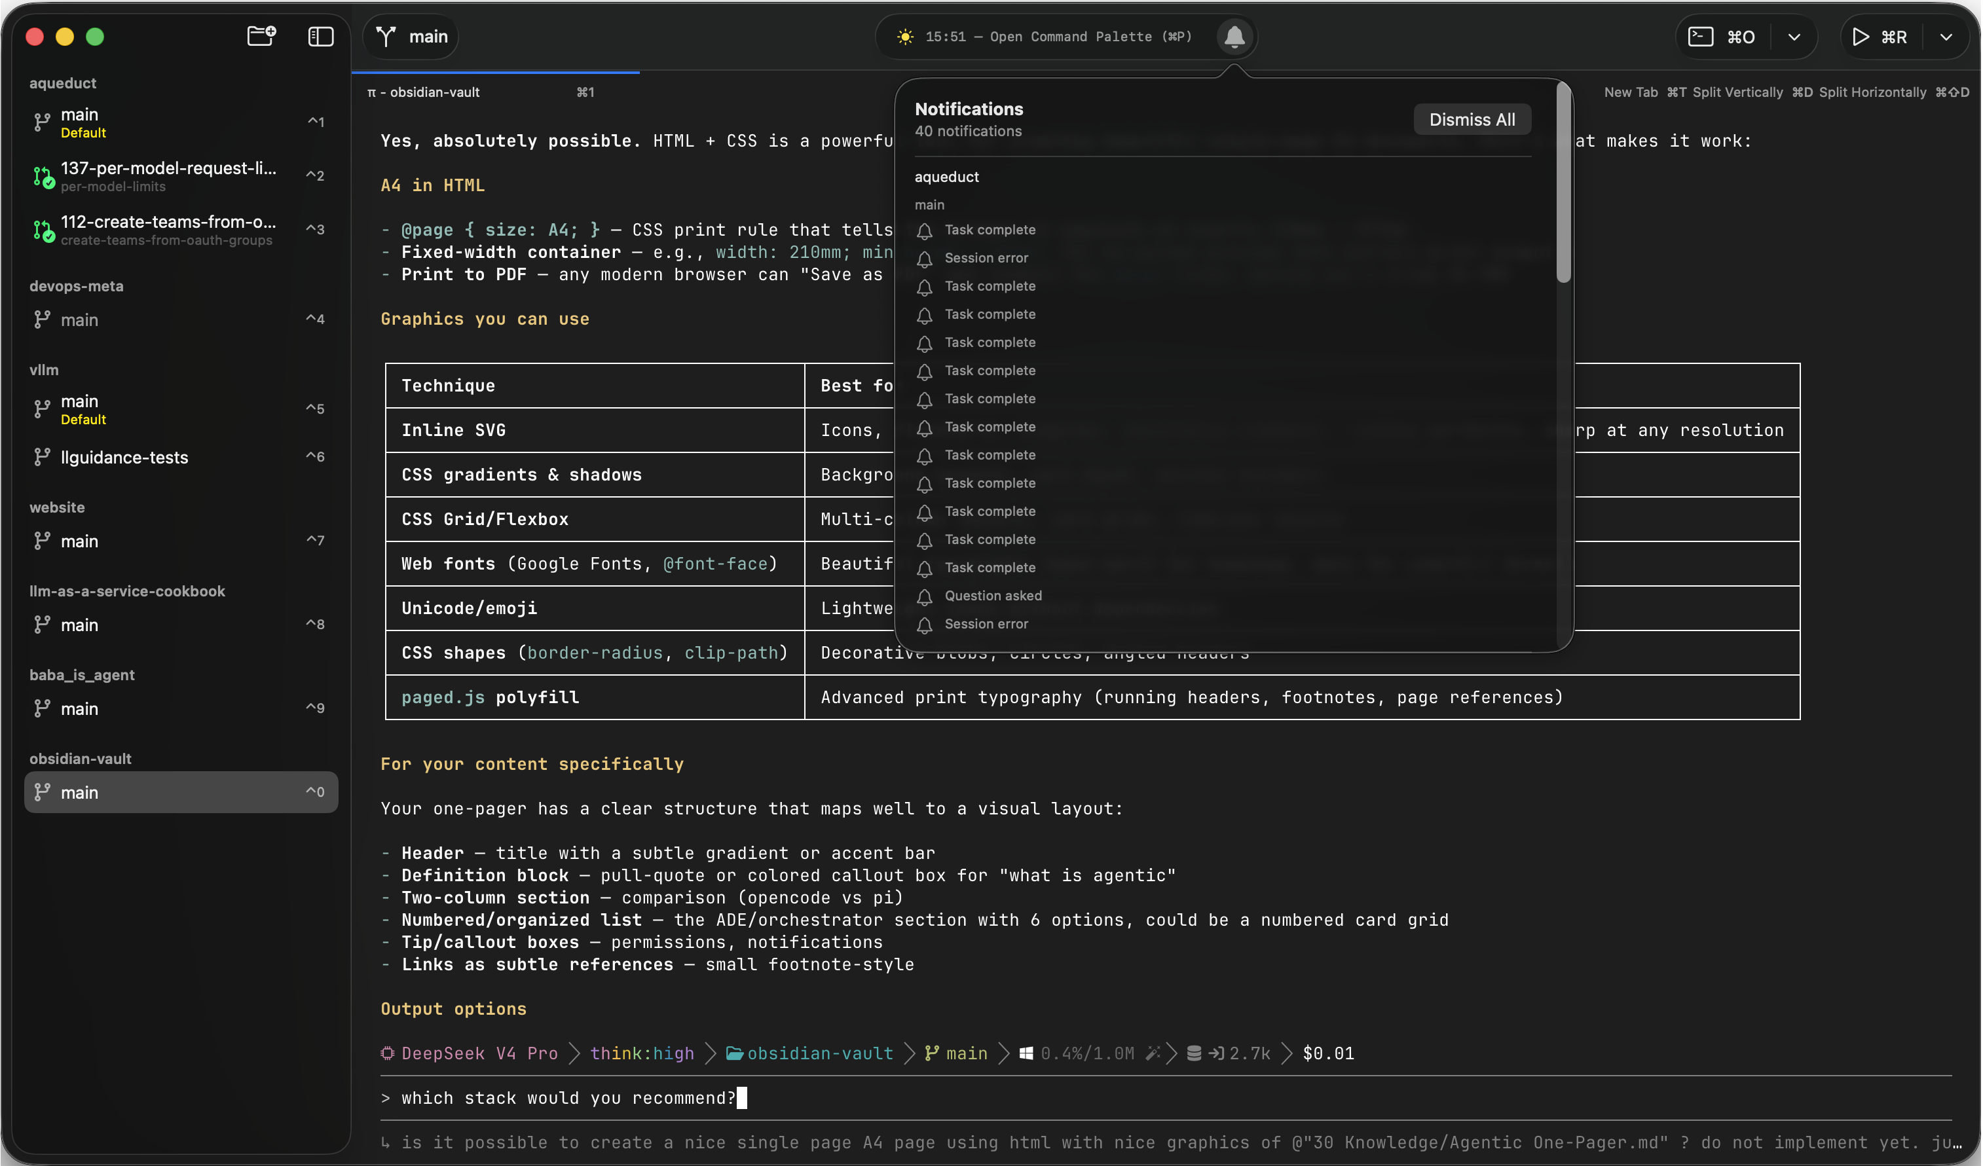Viewport: 1983px width, 1166px height.
Task: Toggle the sidebar panel icon
Action: coord(320,36)
